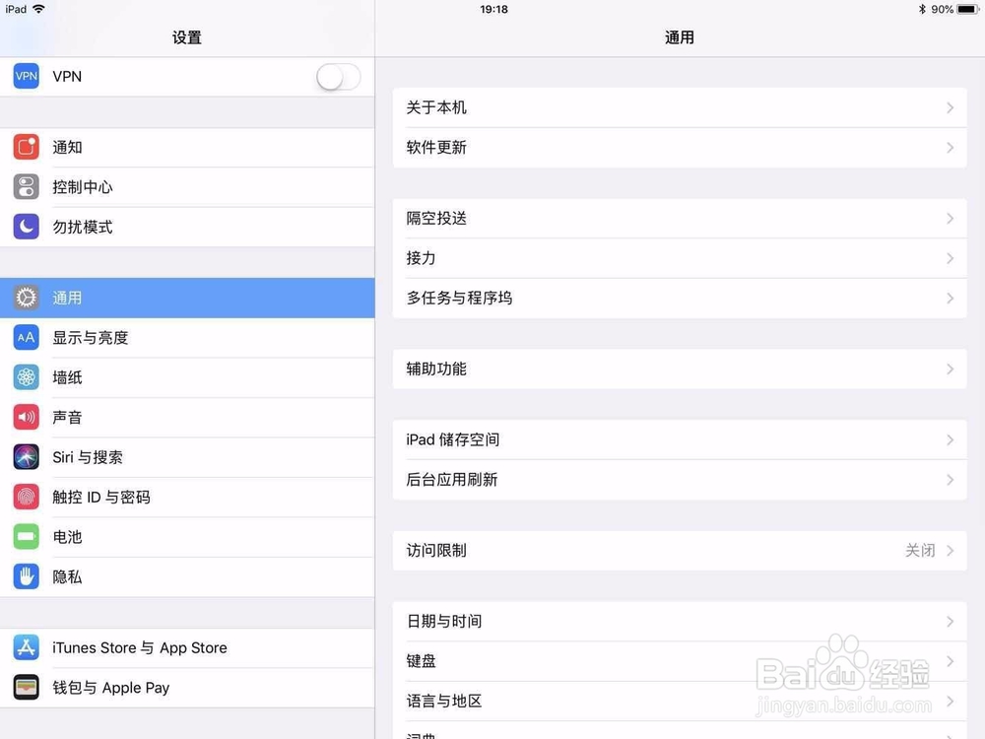This screenshot has height=739, width=985.
Task: Tap the battery indicator in status bar
Action: (x=967, y=9)
